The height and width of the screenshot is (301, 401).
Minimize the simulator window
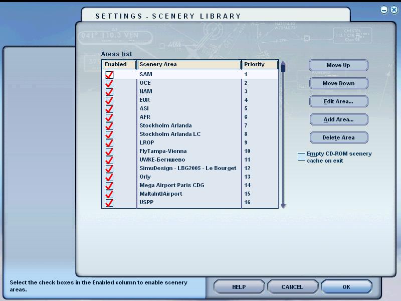point(384,10)
